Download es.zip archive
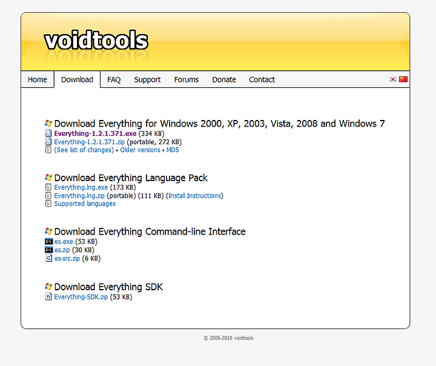This screenshot has width=436, height=366. (62, 250)
